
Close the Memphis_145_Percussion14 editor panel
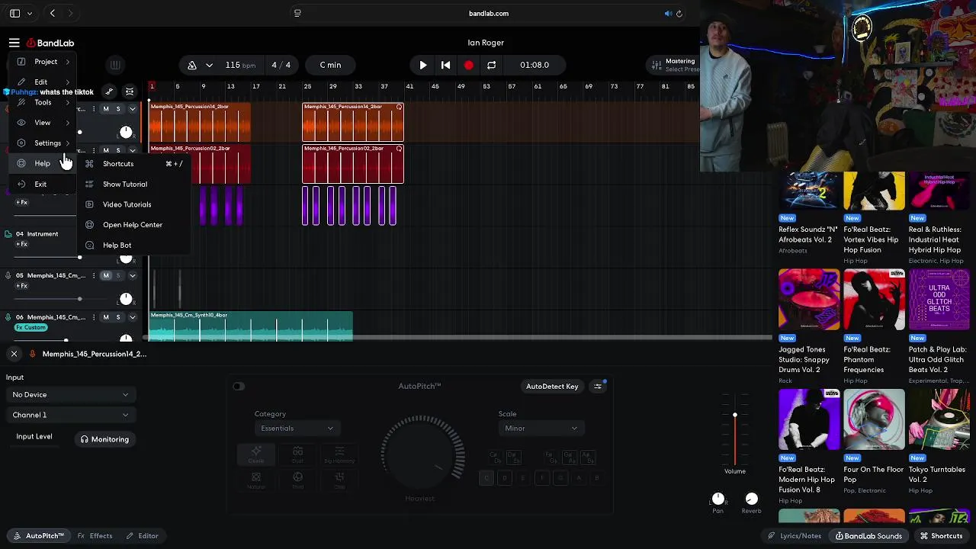[14, 354]
